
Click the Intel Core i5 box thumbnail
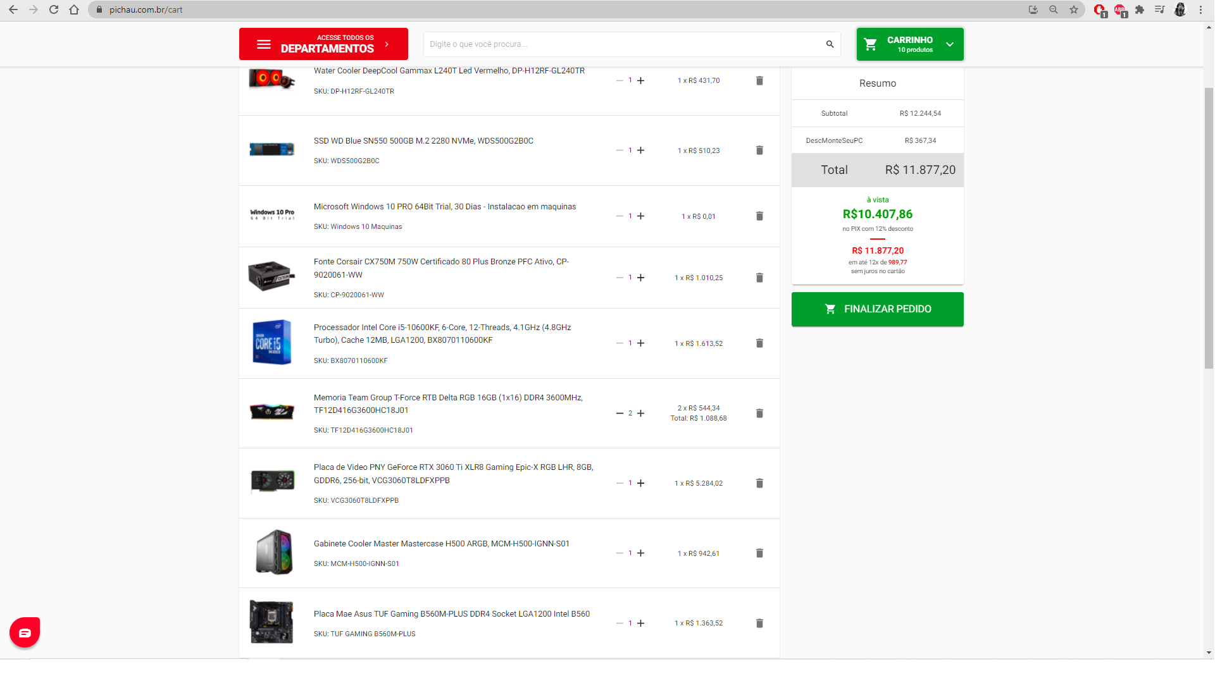point(271,342)
